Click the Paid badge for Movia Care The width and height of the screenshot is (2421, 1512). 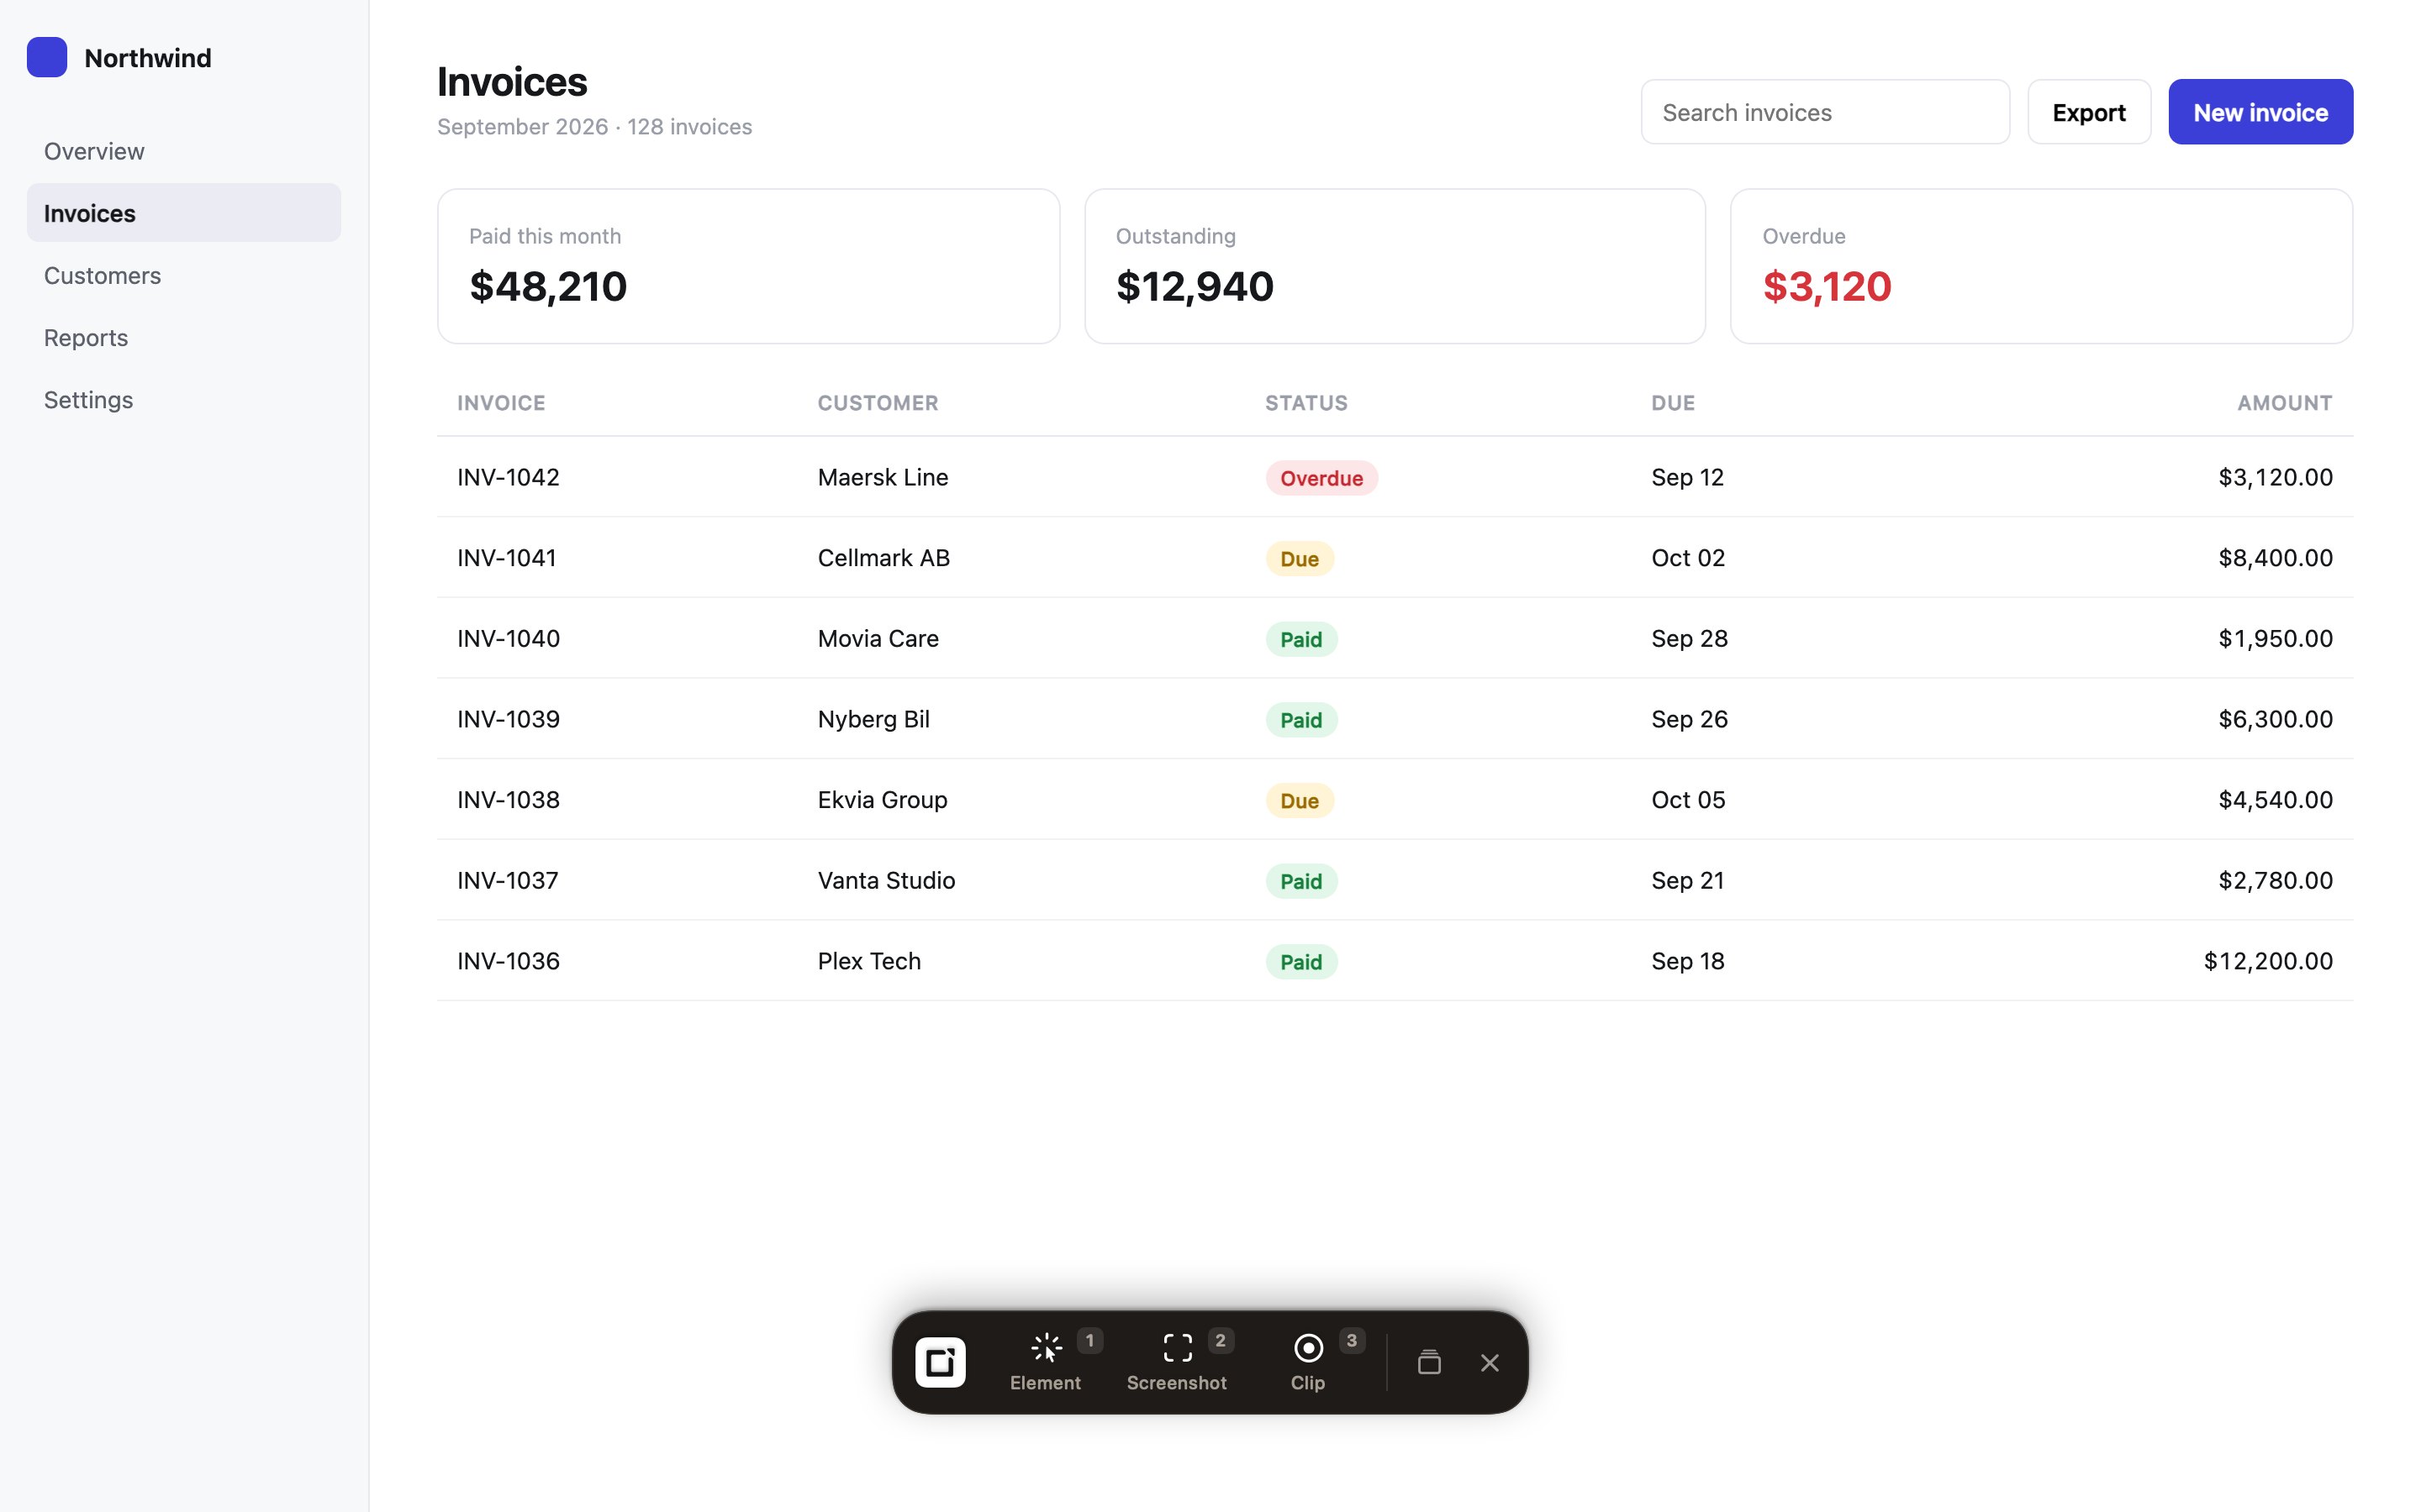click(1300, 639)
